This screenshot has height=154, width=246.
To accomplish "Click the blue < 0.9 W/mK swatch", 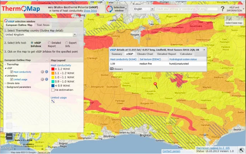I will [53, 86].
